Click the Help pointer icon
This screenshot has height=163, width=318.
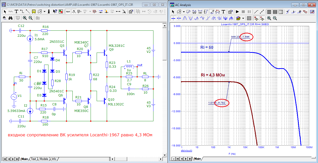(x=55, y=11)
